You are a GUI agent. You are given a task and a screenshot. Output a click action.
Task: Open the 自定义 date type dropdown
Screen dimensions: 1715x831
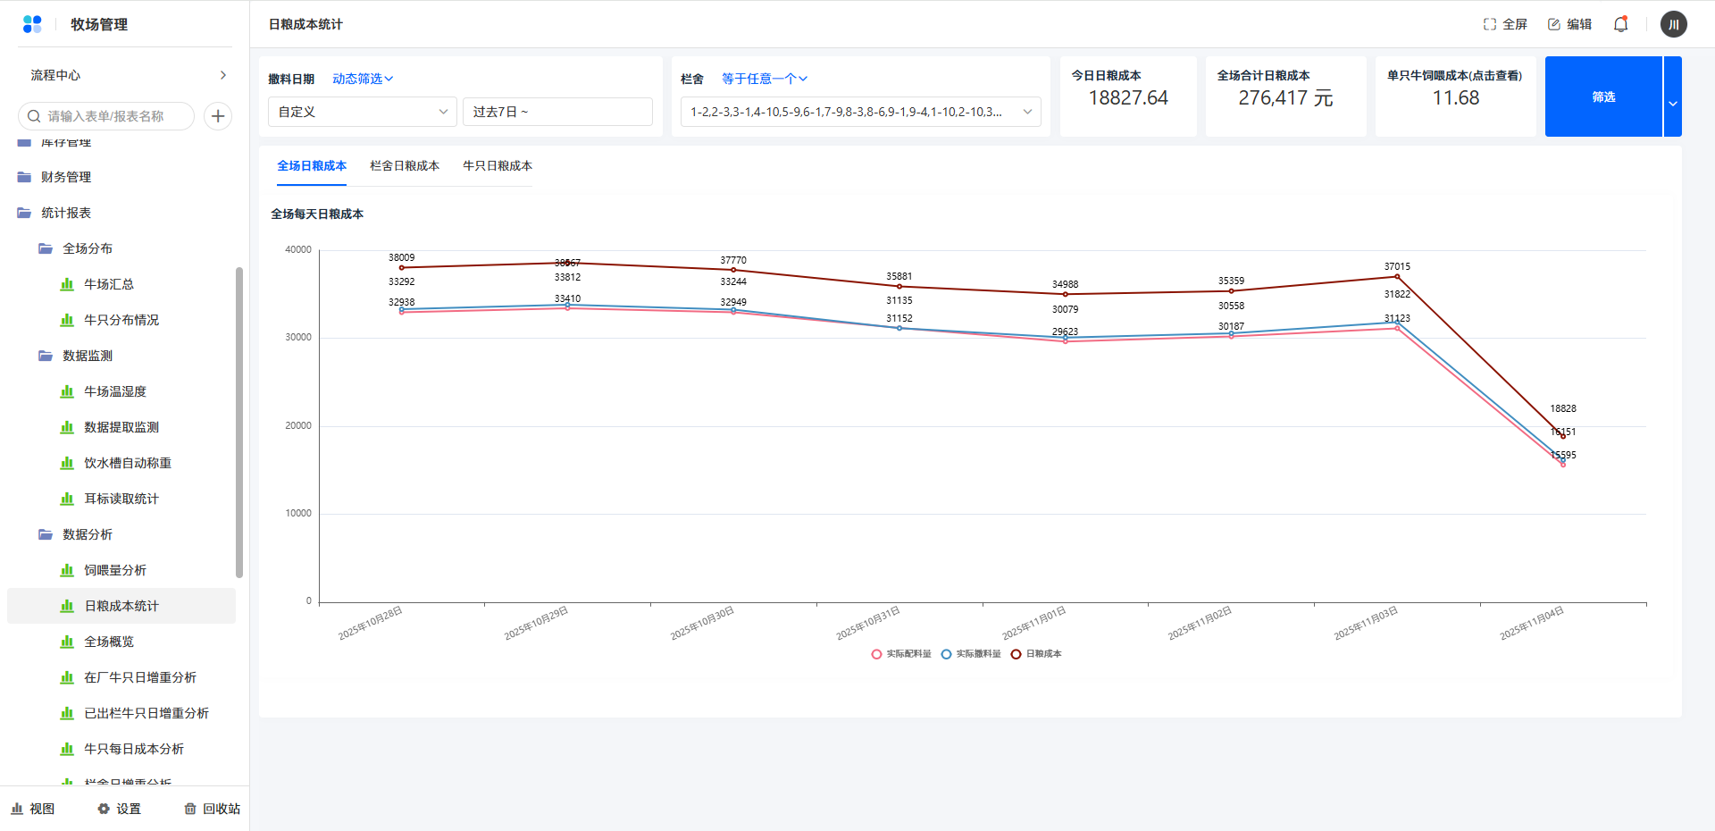pyautogui.click(x=362, y=112)
